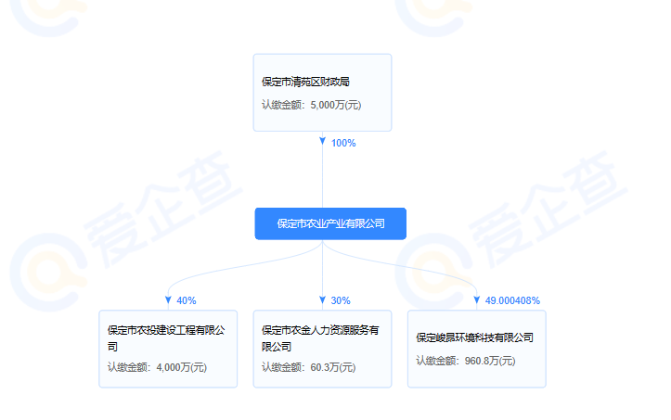671x420 pixels.
Task: Click the arrow beside the 40% label
Action: click(x=168, y=300)
